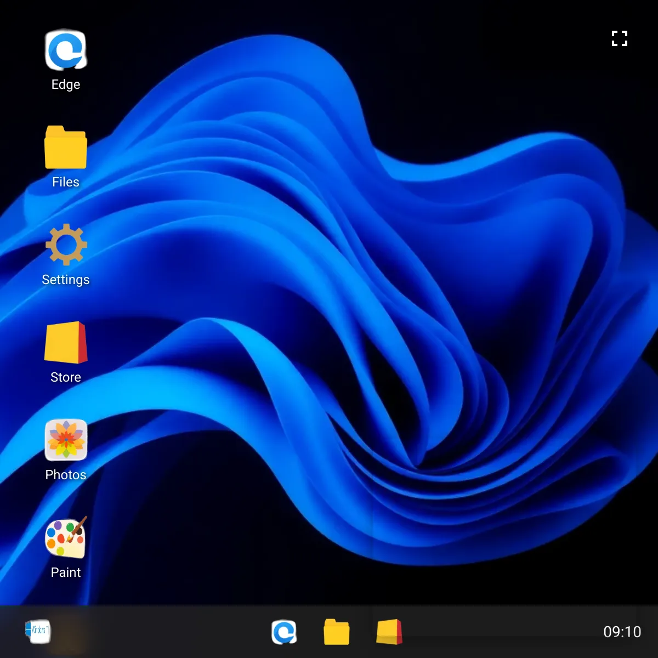The image size is (658, 658).
Task: Select the "Photos" text label on desktop
Action: (x=66, y=475)
